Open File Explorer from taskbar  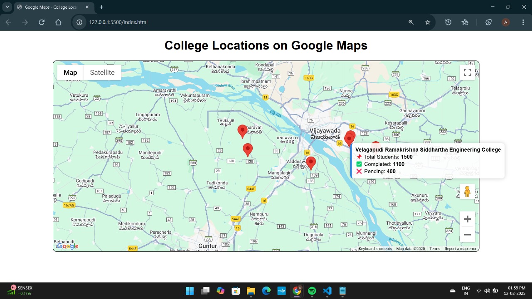(251, 291)
